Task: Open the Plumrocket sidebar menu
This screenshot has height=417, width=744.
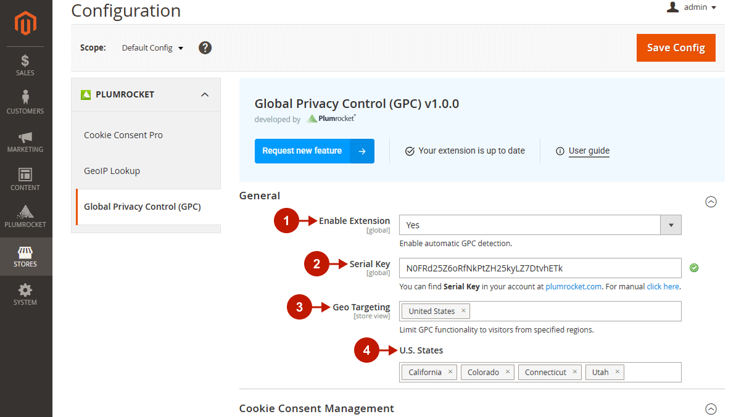Action: [26, 217]
